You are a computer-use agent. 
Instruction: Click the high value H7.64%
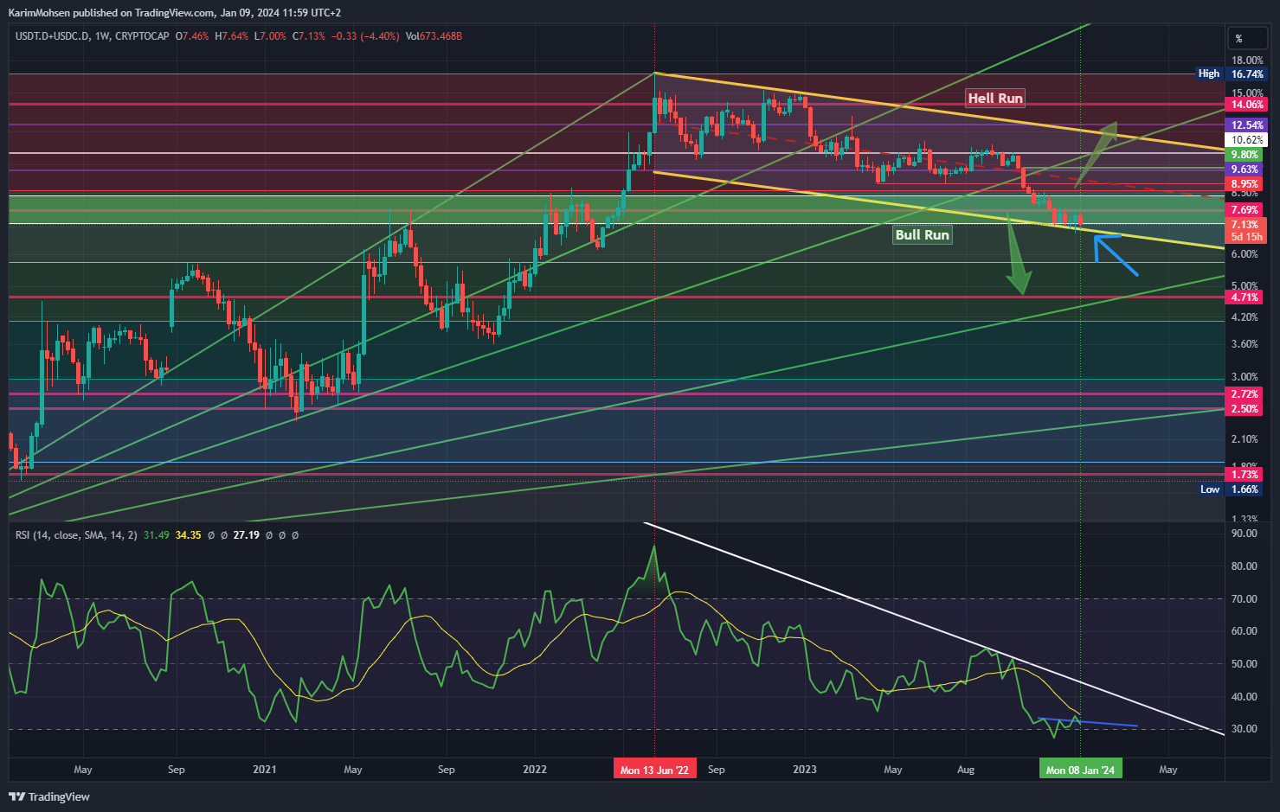click(231, 36)
